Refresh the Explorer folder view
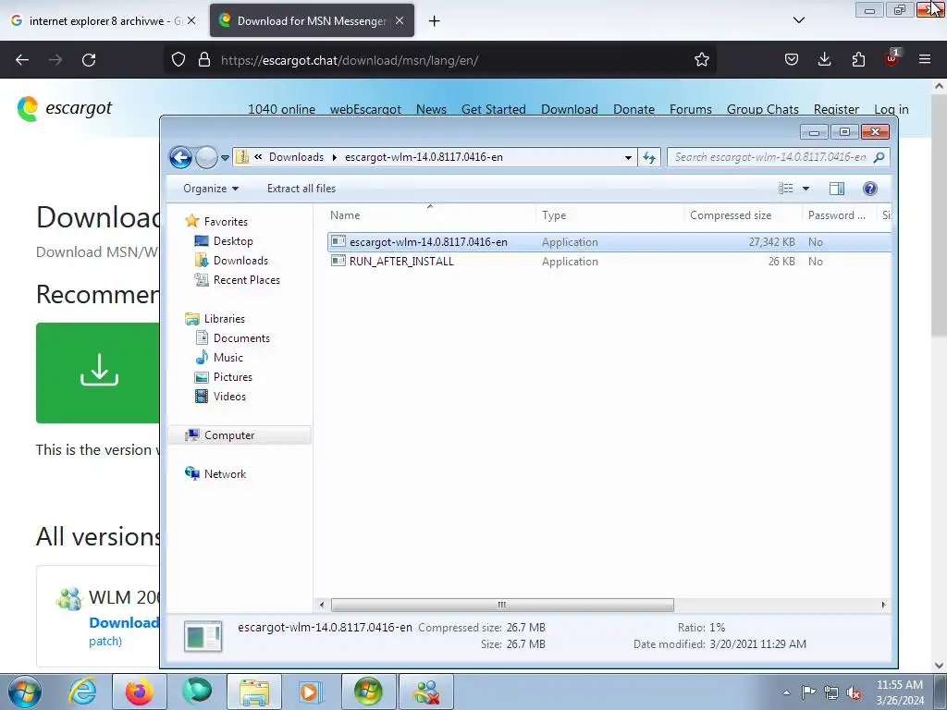 [649, 157]
